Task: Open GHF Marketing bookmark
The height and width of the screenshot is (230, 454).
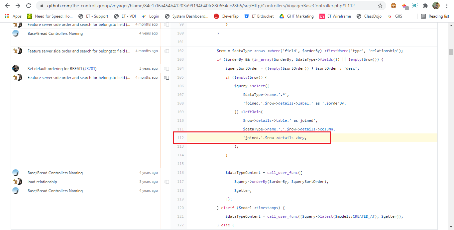Action: (x=296, y=16)
